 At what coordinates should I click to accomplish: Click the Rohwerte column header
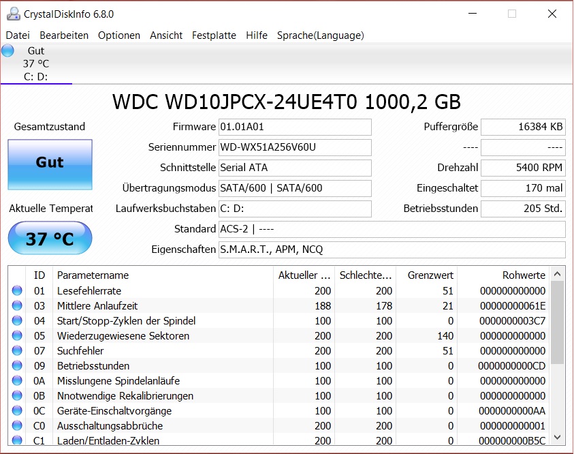[x=503, y=275]
